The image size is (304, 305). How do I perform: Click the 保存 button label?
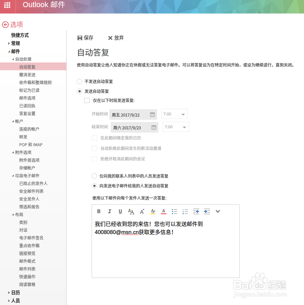click(x=88, y=38)
